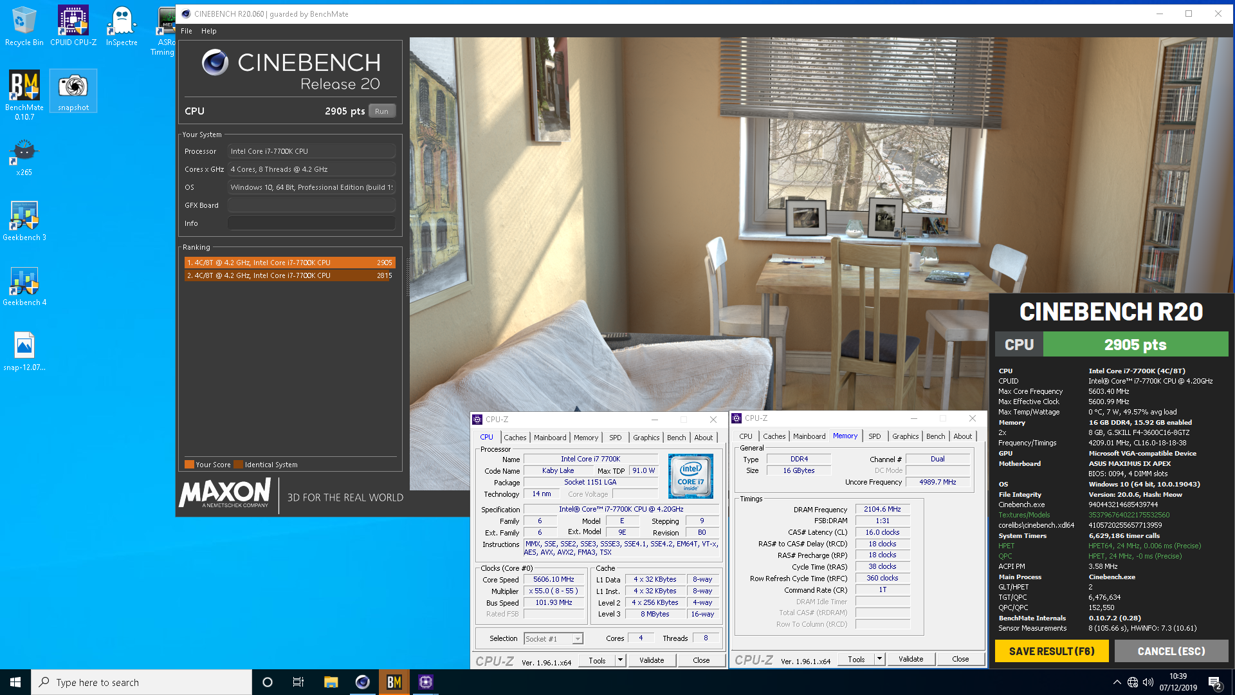
Task: Click the DRAM Frequency value 2104.6 MHz
Action: 883,509
